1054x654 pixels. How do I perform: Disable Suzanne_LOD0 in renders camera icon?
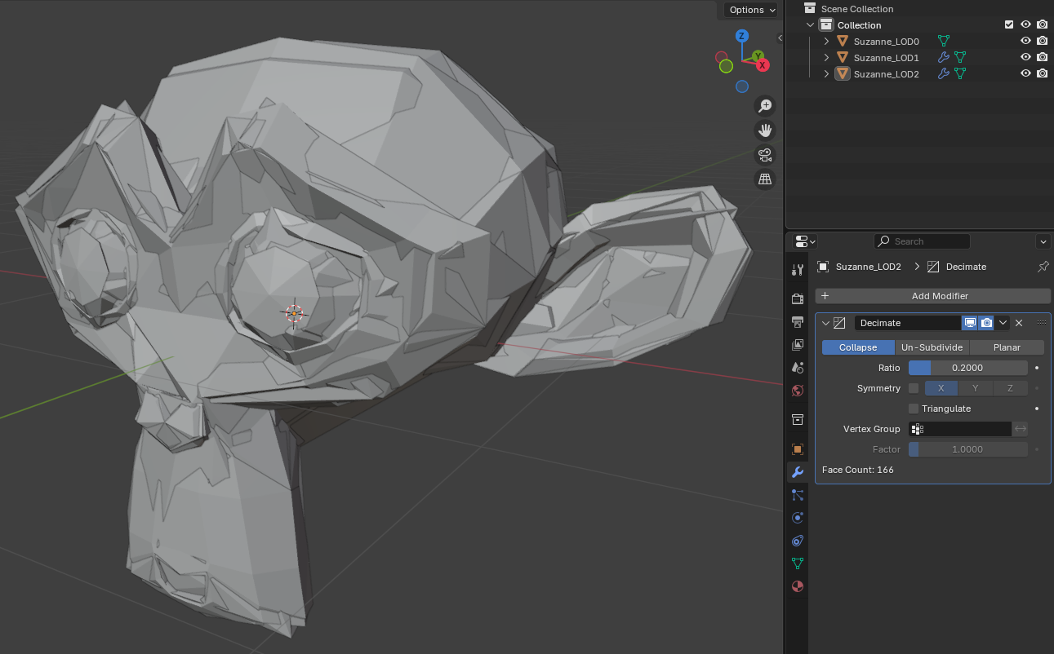point(1043,41)
